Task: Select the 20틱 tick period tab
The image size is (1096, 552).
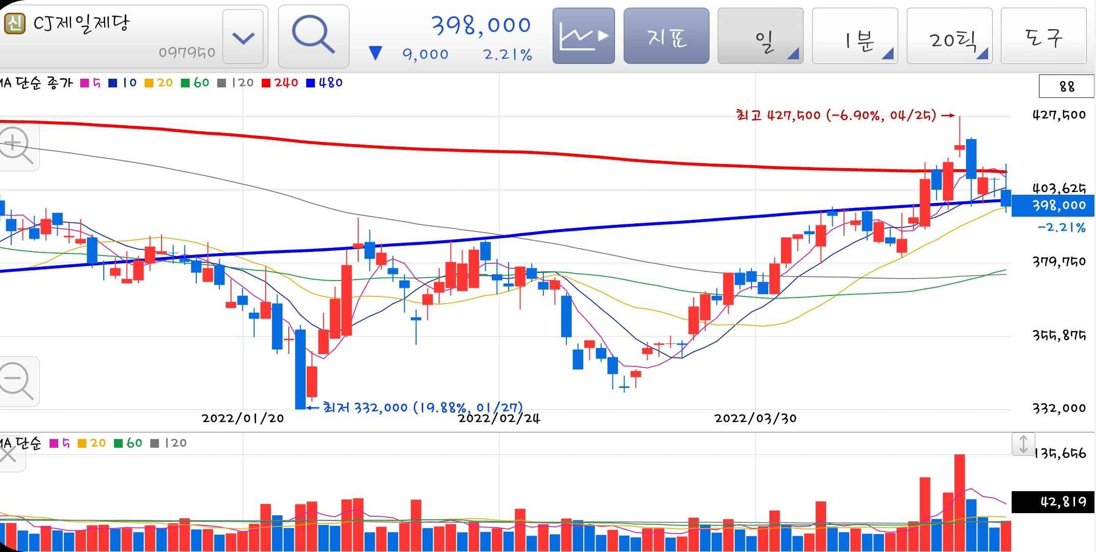Action: click(x=949, y=36)
